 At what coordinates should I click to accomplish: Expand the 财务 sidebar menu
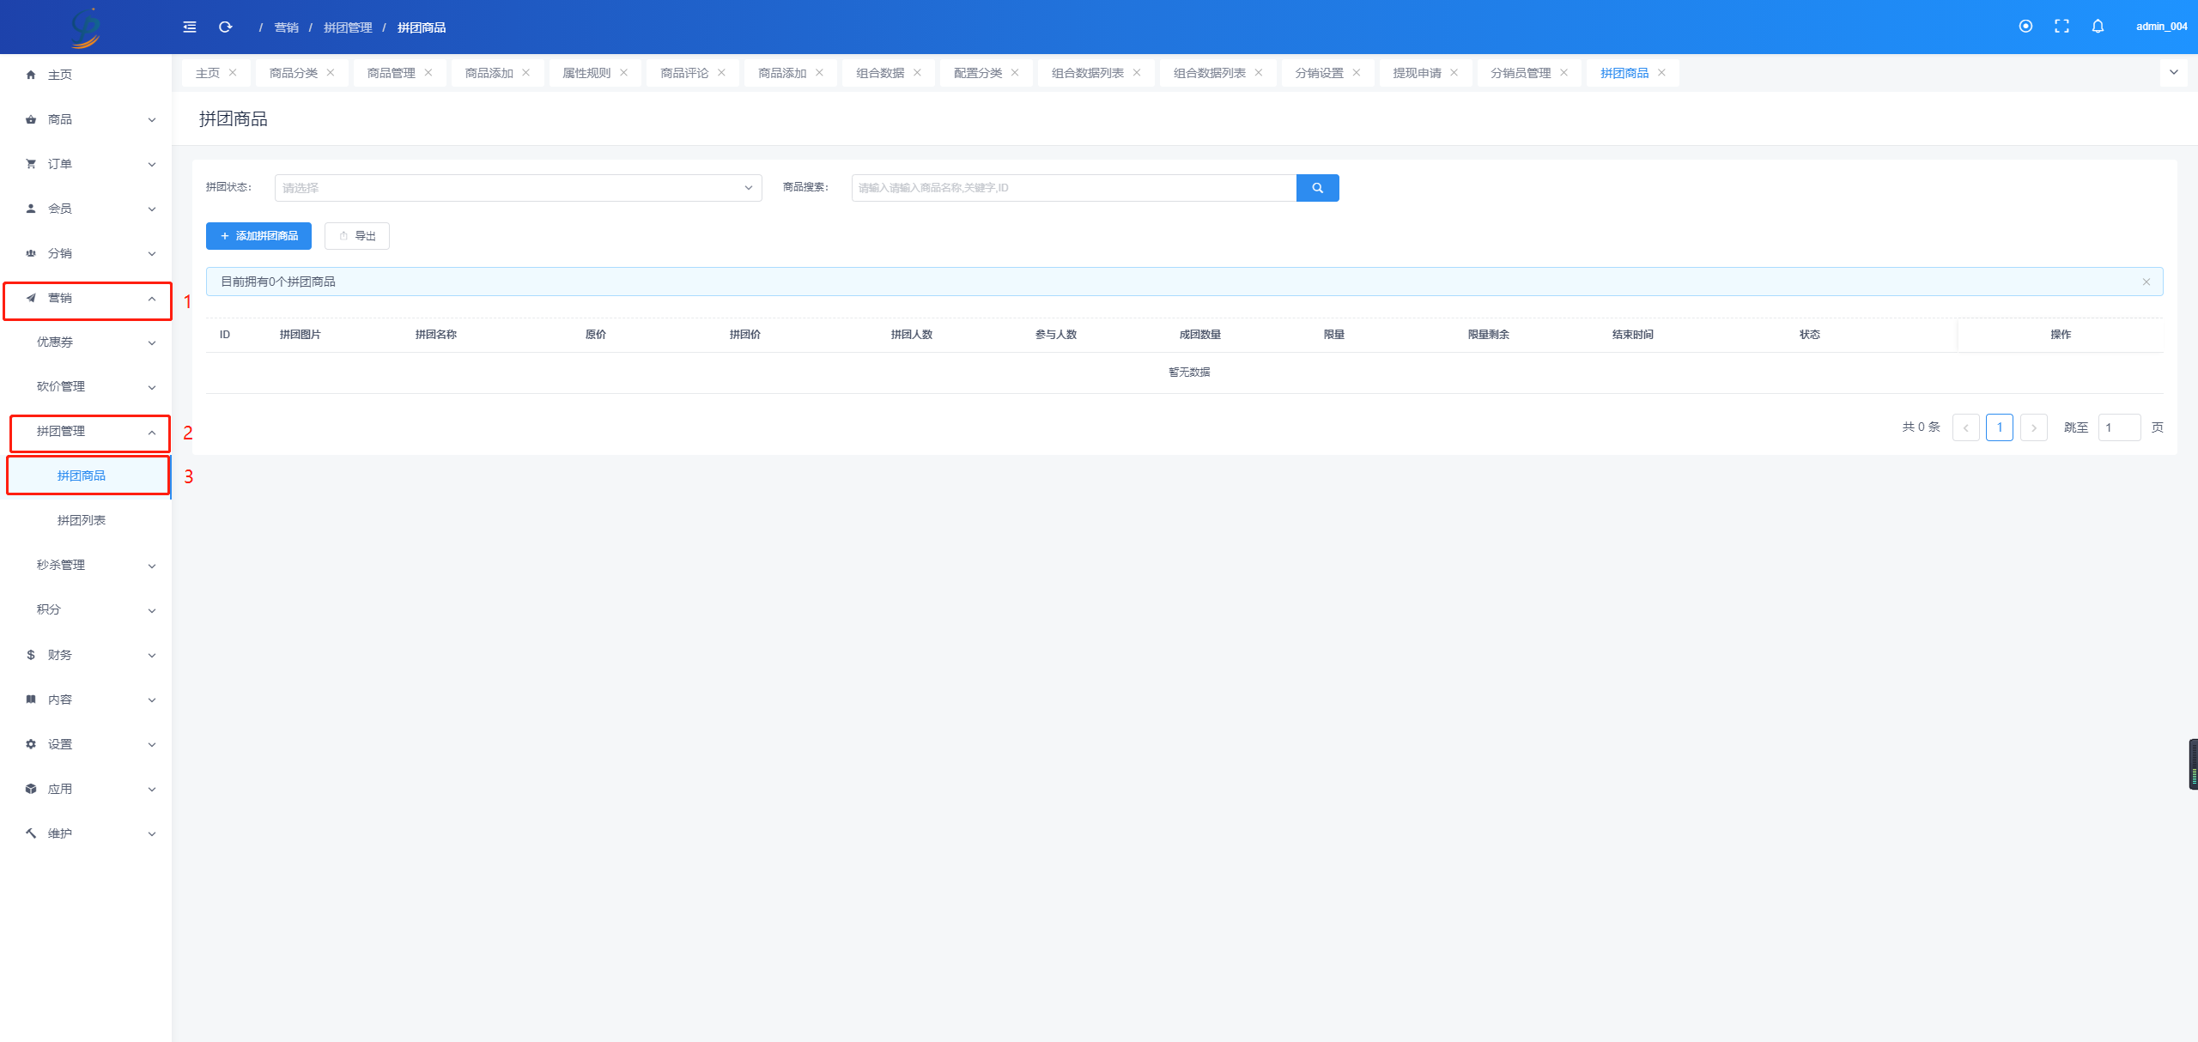[x=86, y=655]
